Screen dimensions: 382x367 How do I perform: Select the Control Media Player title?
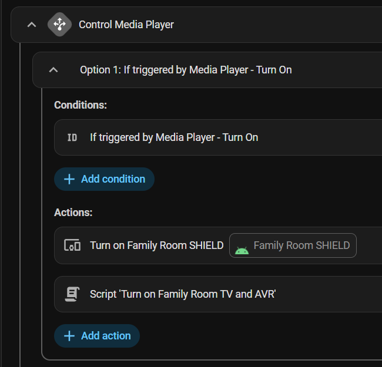click(x=126, y=25)
